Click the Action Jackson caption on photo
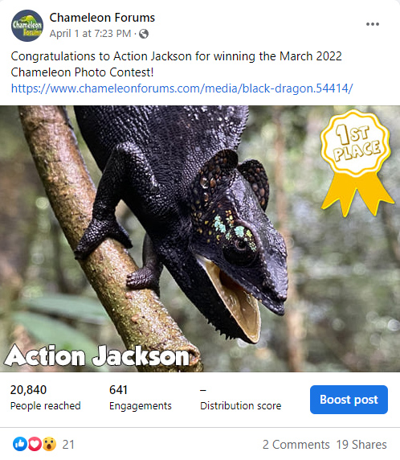Viewport: 400px width, 460px height. 97,355
